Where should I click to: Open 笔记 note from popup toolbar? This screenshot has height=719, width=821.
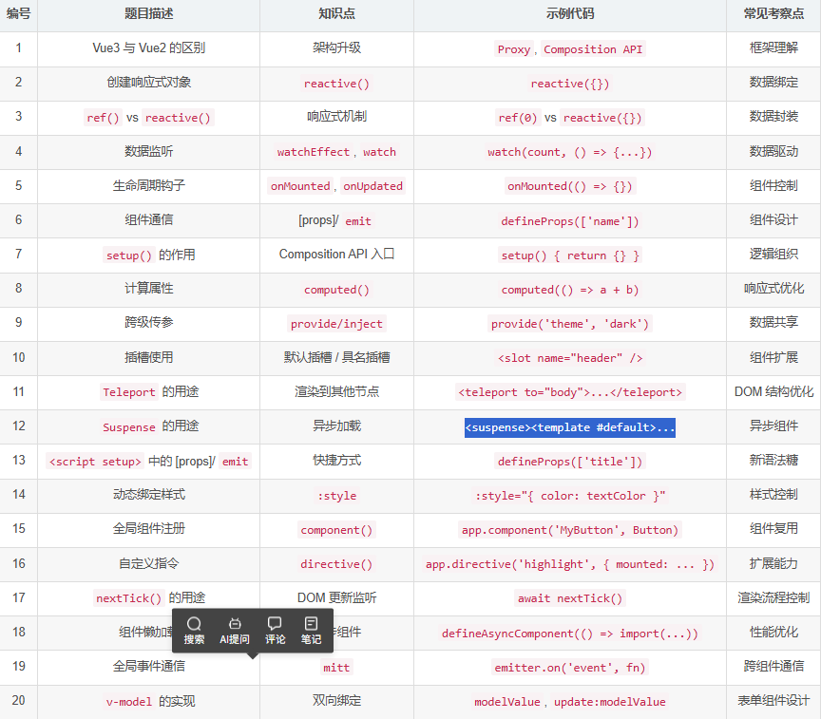311,630
